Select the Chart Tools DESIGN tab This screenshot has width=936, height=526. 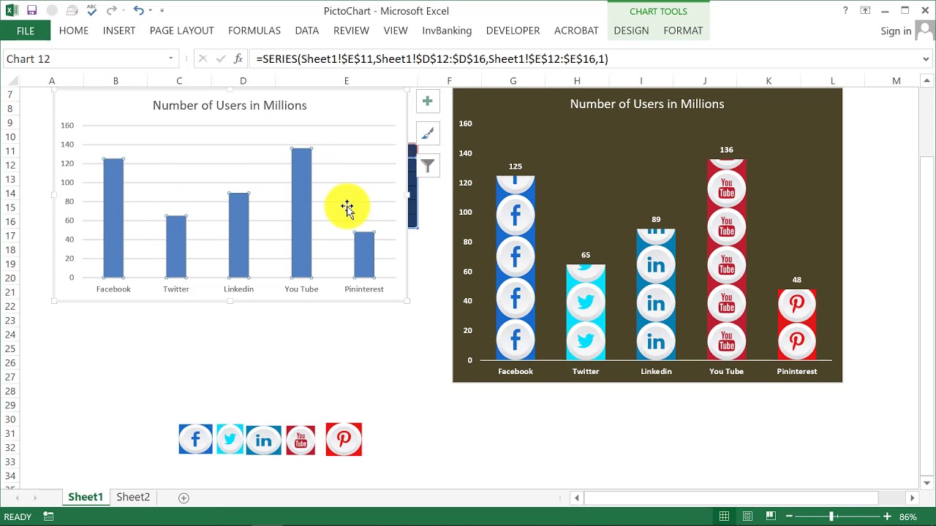coord(631,31)
